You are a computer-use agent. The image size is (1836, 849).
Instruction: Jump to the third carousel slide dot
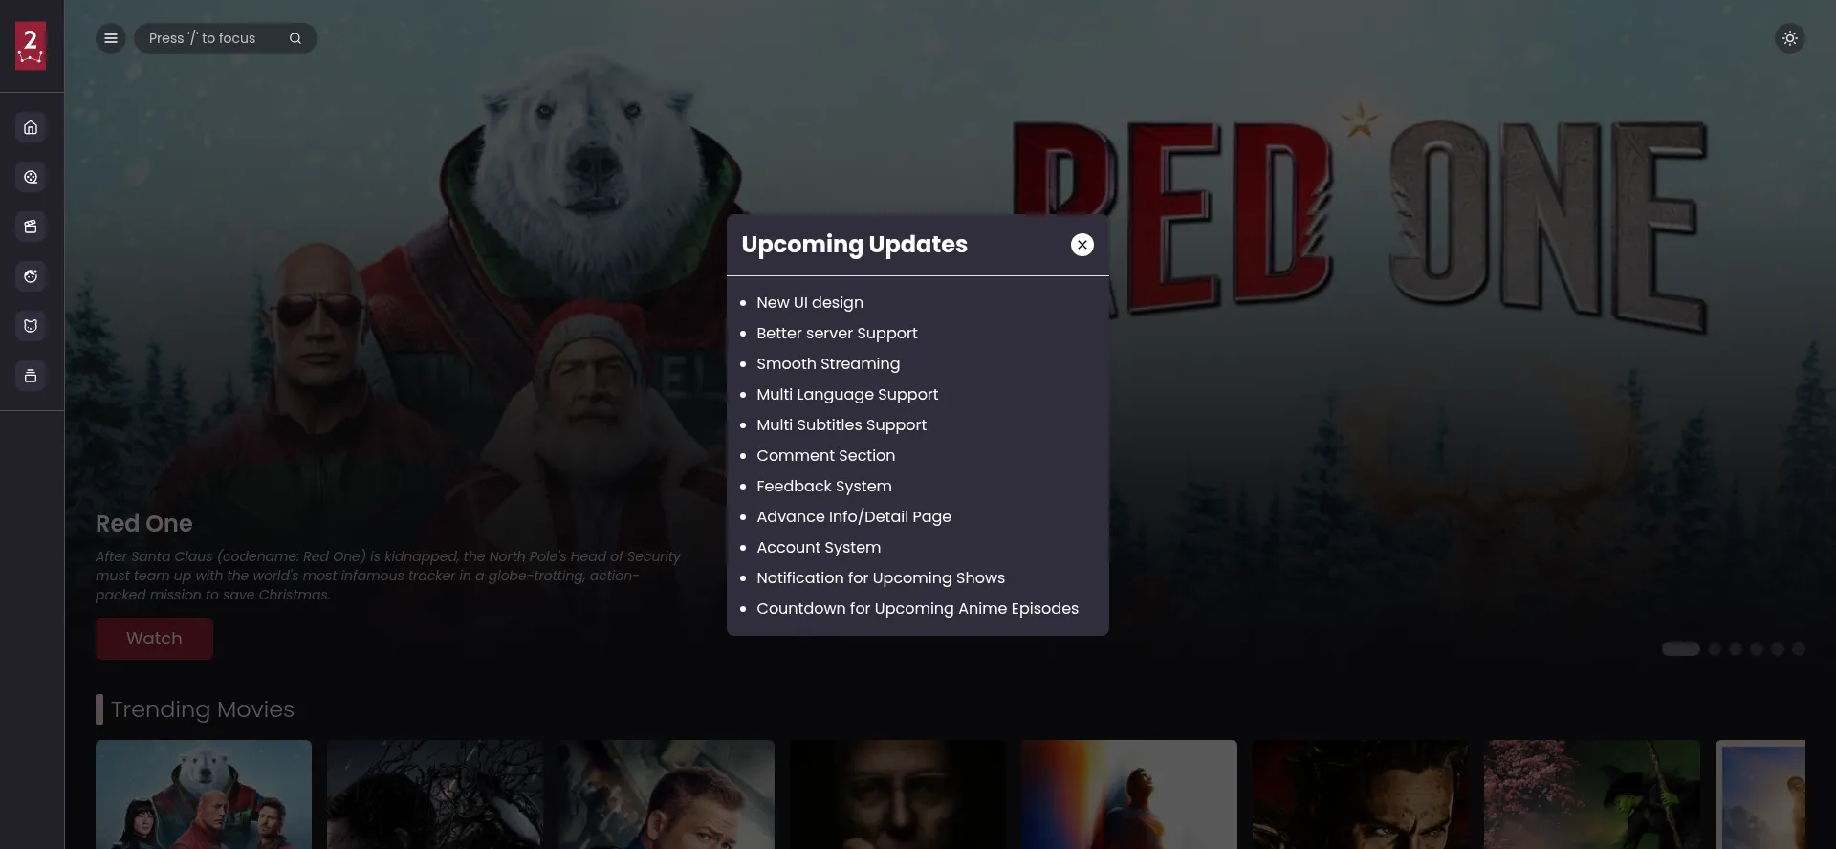pyautogui.click(x=1736, y=649)
